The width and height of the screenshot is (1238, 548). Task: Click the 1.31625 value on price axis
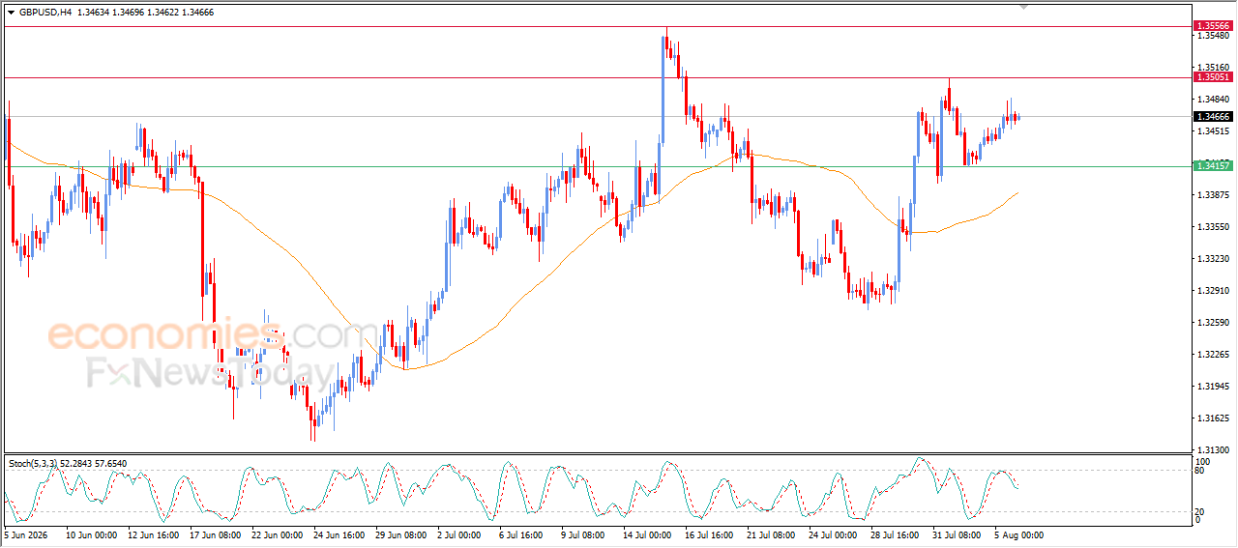1213,418
